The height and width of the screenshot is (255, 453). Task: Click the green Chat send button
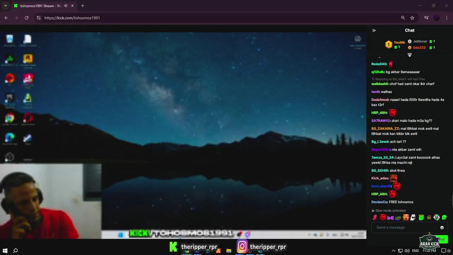(x=441, y=239)
